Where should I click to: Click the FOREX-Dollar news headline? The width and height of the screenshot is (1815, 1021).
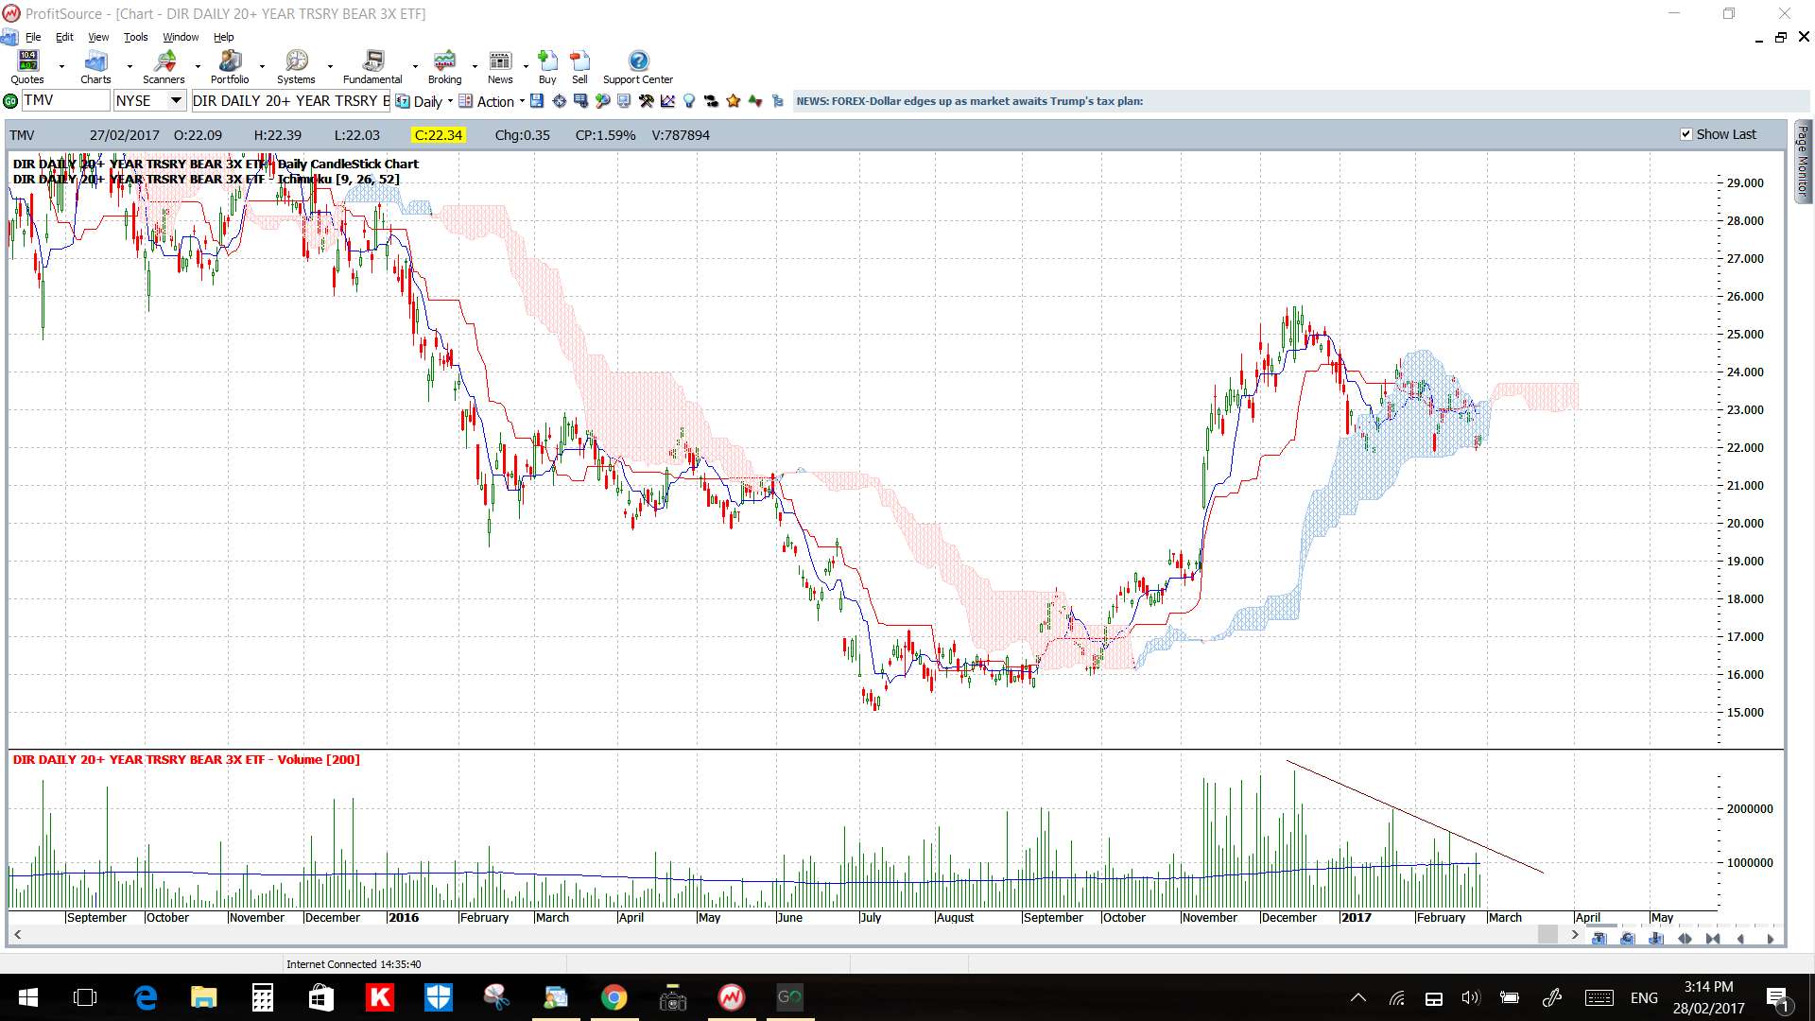[x=969, y=101]
